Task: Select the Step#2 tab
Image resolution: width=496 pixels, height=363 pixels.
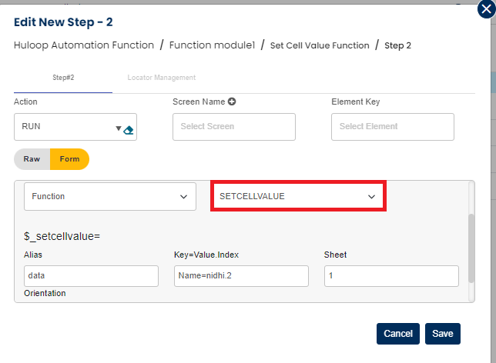Action: [63, 78]
